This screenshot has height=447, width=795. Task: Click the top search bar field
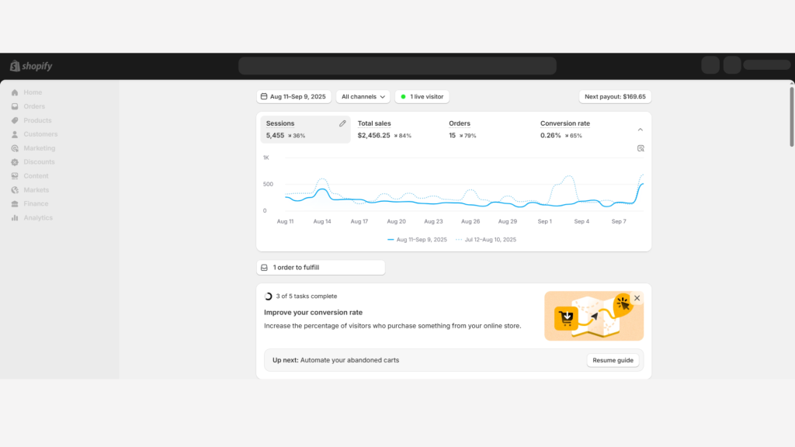(397, 66)
